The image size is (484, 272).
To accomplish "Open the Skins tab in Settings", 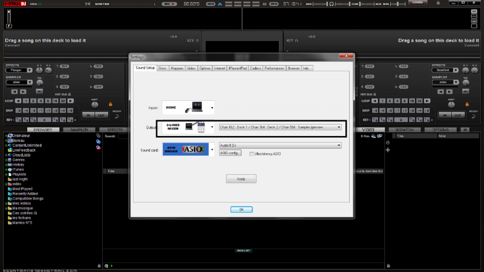I will (162, 68).
